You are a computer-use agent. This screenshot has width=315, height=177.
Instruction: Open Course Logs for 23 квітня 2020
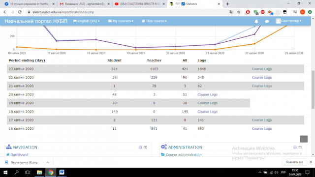261,69
